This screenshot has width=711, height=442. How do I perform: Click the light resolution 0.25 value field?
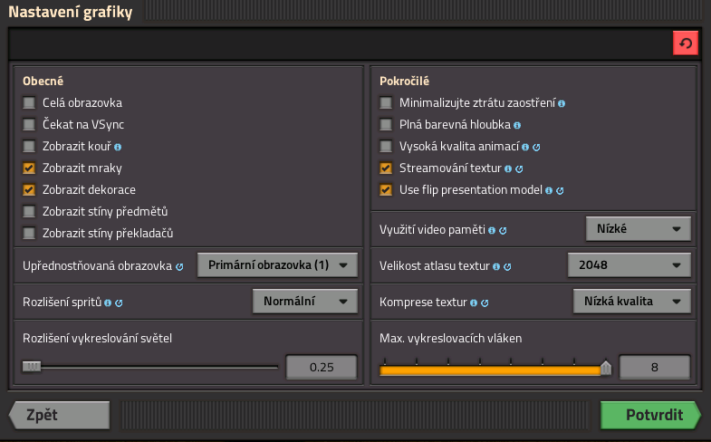pyautogui.click(x=321, y=368)
